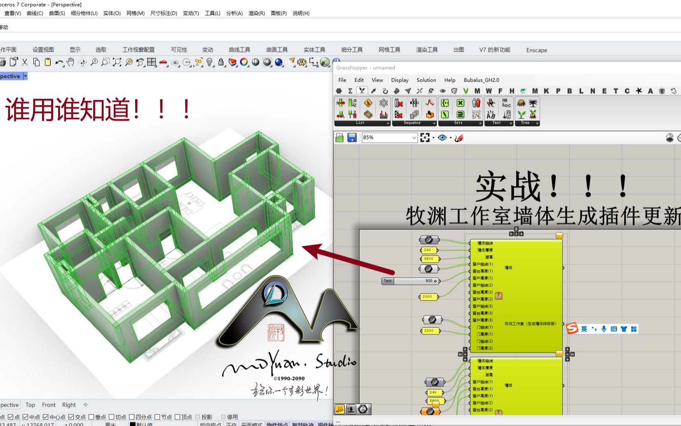Open the 实体(O) menu in Rhino
The height and width of the screenshot is (426, 681).
click(x=112, y=13)
